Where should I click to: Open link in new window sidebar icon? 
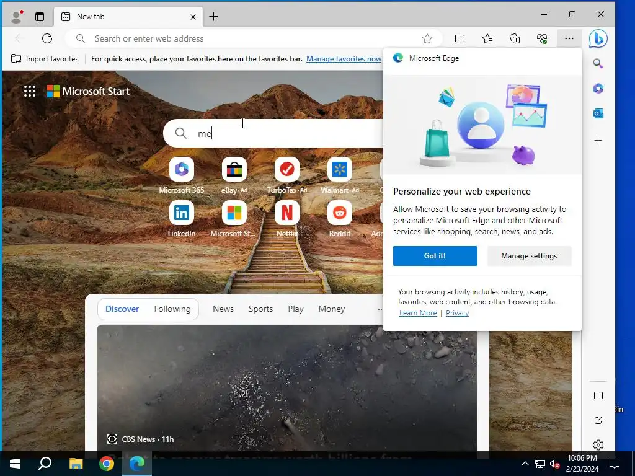pyautogui.click(x=598, y=420)
